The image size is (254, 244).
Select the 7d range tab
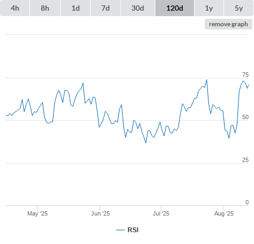click(x=106, y=8)
